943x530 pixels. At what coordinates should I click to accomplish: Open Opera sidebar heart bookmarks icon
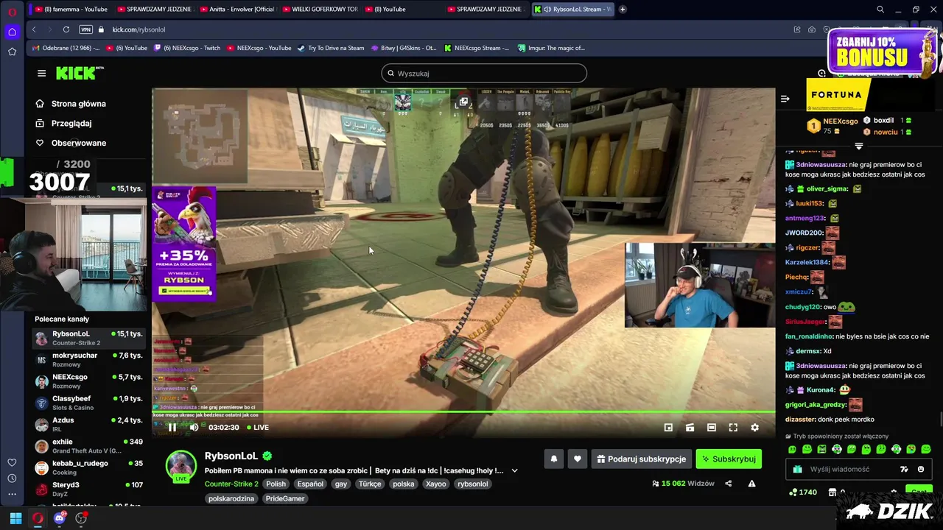pos(12,462)
